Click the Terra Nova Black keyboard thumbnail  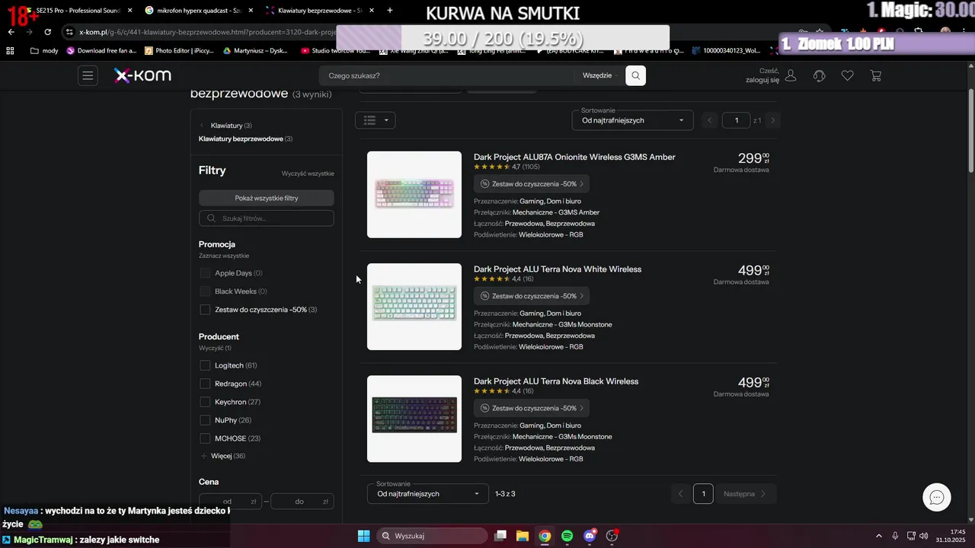[414, 419]
